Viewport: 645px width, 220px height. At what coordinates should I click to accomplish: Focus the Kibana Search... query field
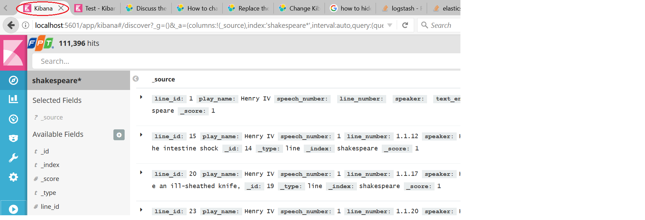(x=246, y=61)
